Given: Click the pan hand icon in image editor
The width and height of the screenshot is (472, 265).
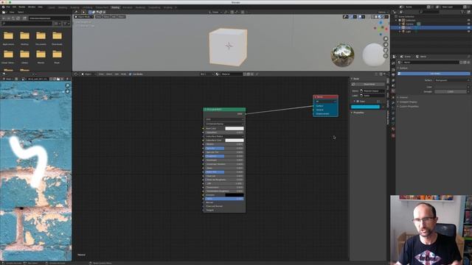Looking at the screenshot, I should 67,91.
